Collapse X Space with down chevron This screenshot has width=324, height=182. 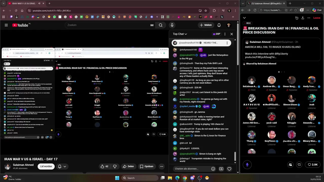pos(244,18)
